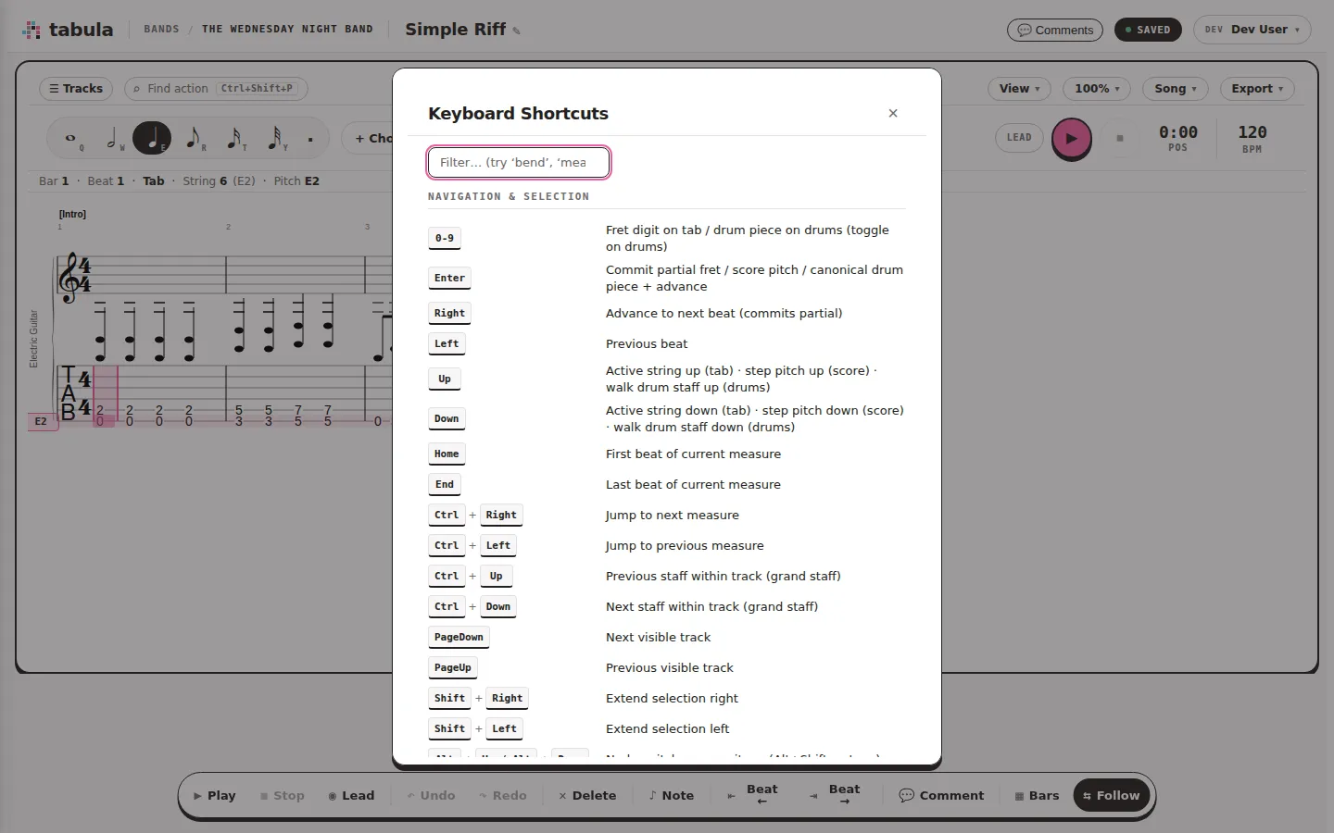Screen dimensions: 1334x833
Task: Click the [Intro] section marker
Action: (72, 215)
